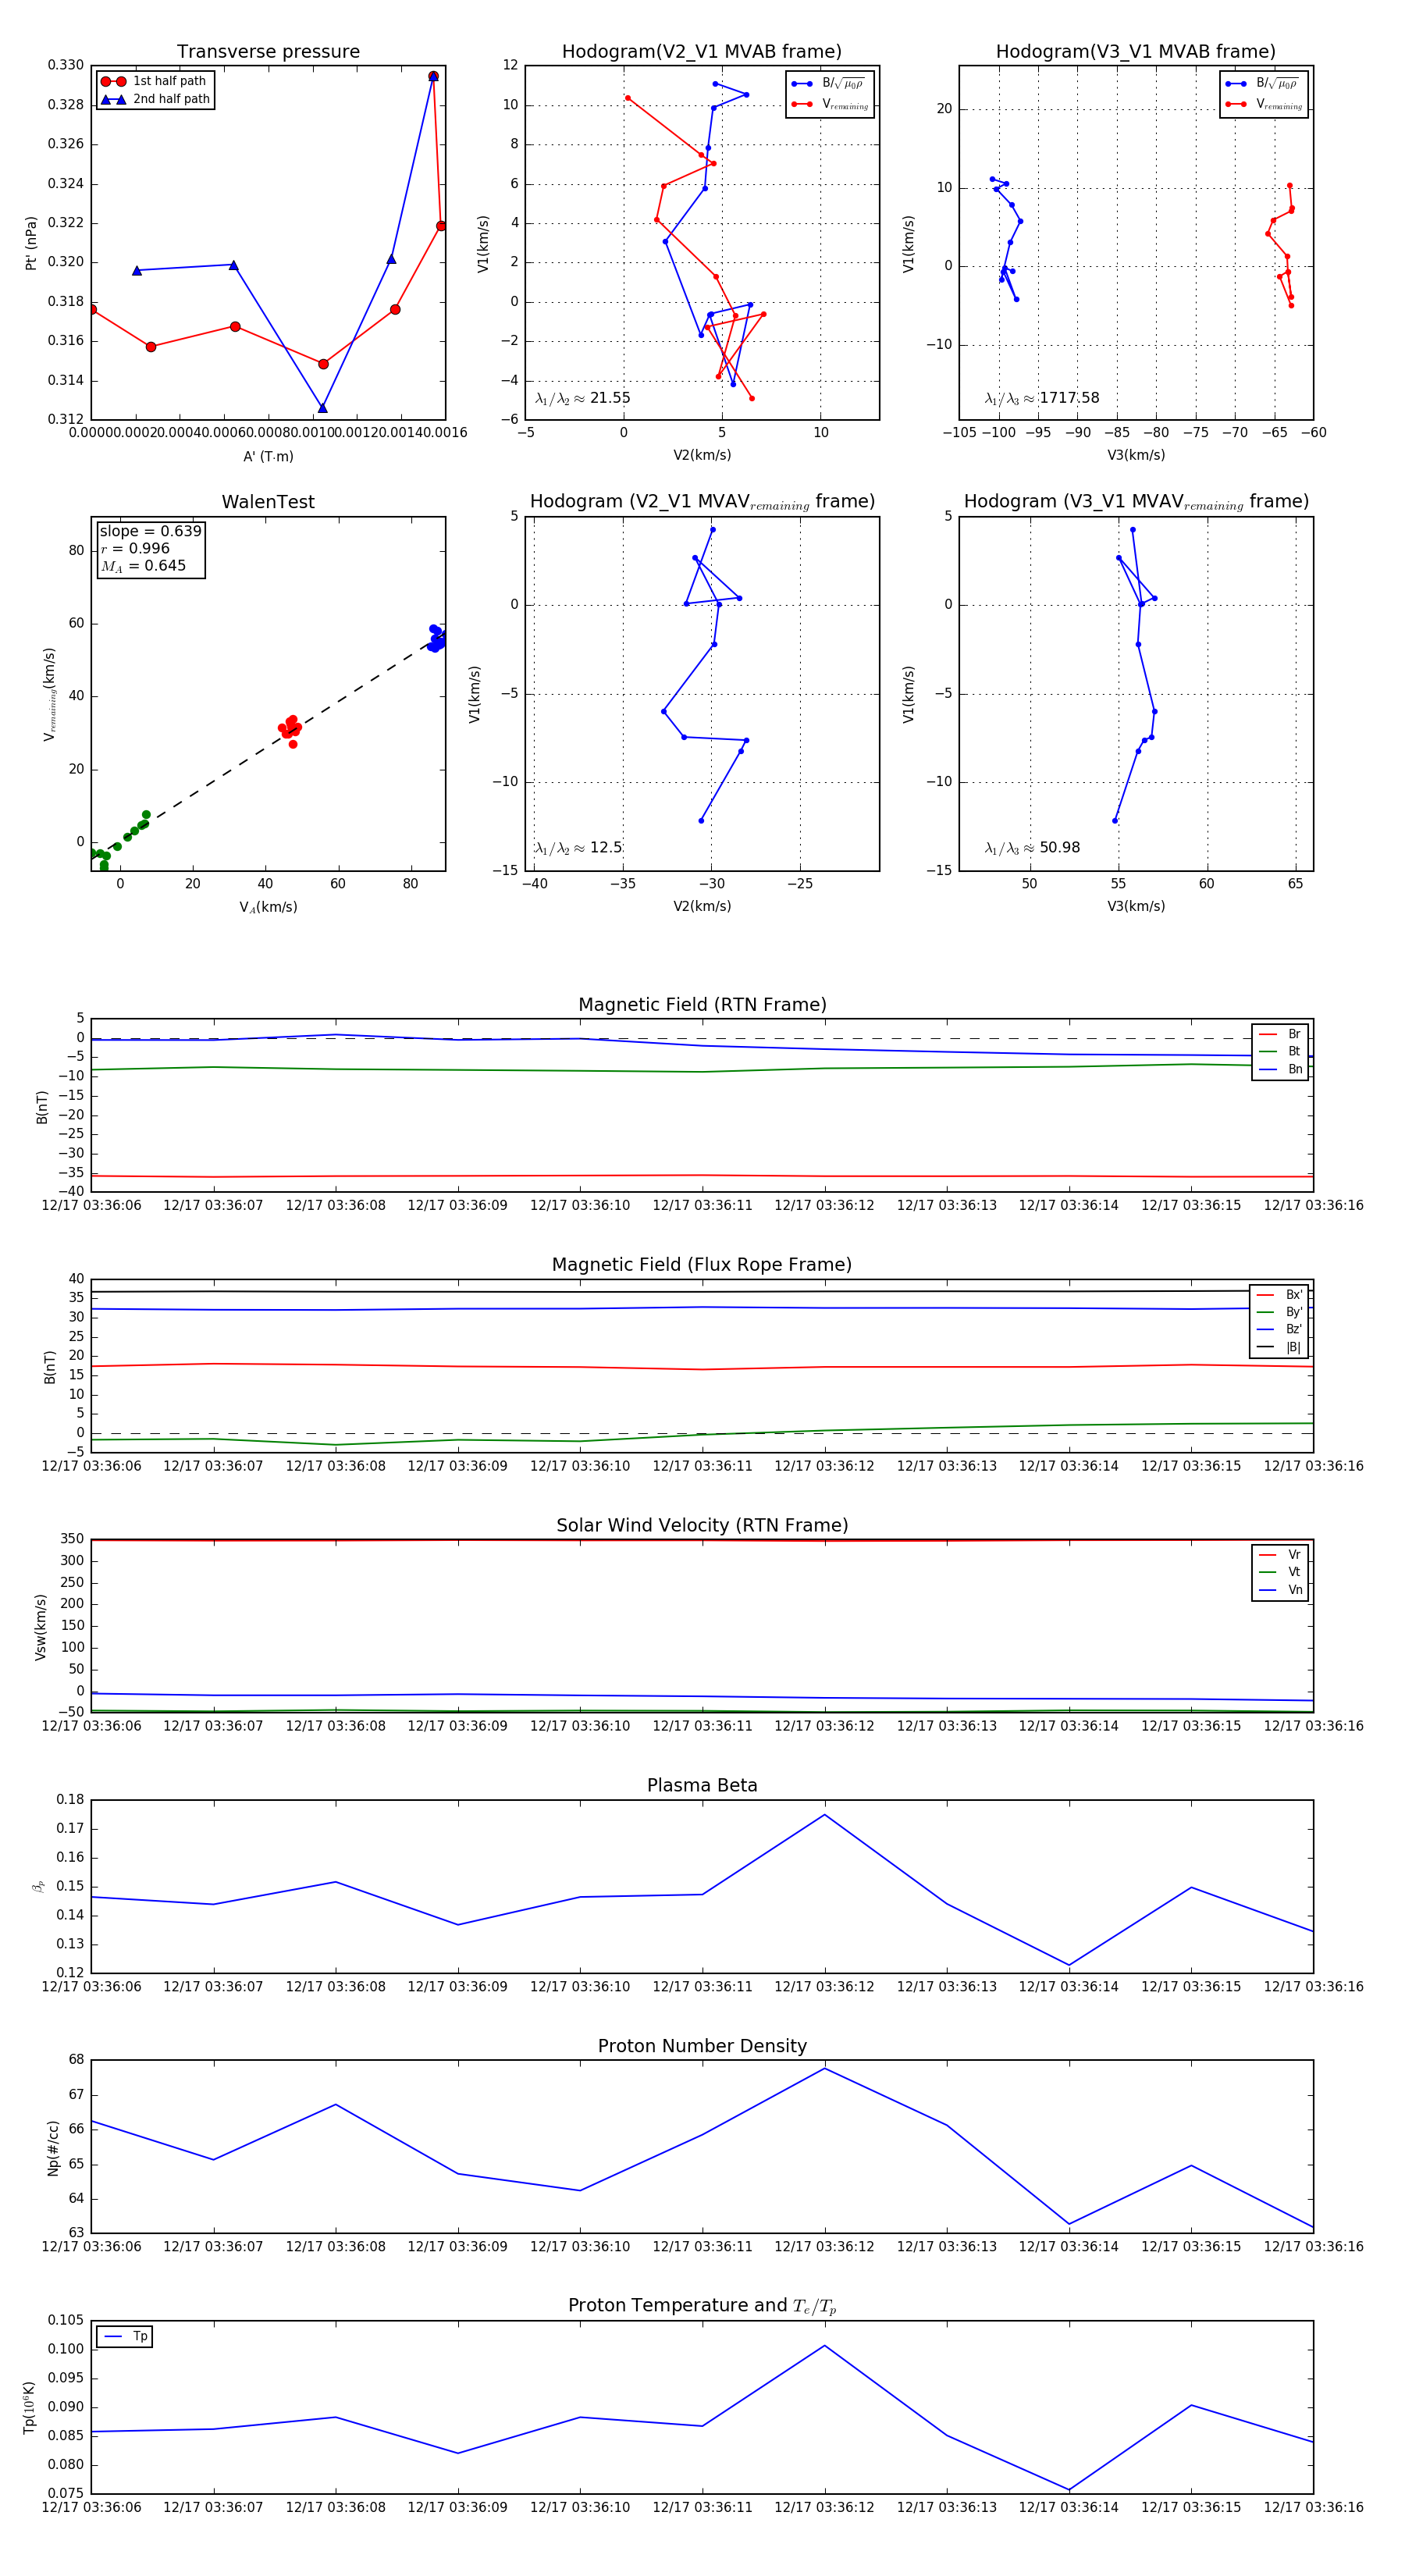
Task: Click the λ1/λ3 ≈ 1717.58 annotation
Action: (x=1041, y=398)
